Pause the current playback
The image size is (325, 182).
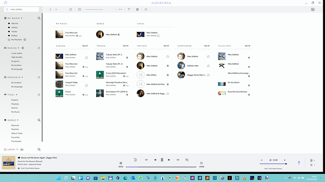pos(162,159)
